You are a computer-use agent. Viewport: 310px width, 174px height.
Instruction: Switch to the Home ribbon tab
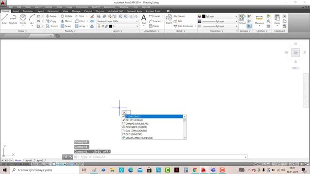click(5, 11)
